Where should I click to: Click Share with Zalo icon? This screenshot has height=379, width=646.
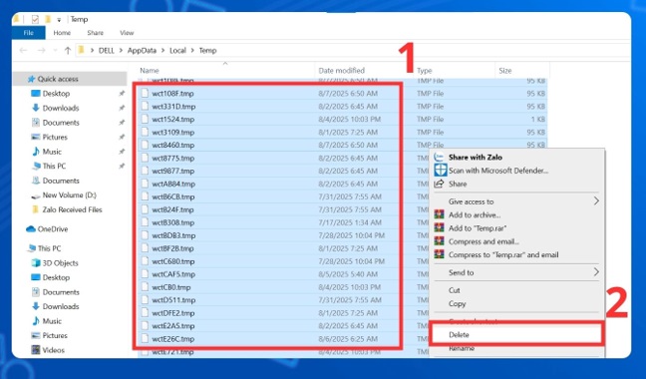440,157
